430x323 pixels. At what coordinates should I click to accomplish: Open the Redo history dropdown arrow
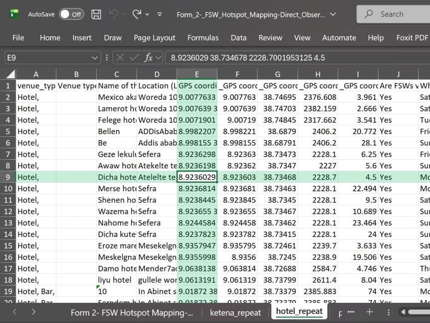click(x=147, y=14)
